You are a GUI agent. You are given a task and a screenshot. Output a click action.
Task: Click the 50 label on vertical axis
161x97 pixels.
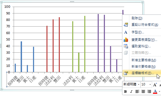pyautogui.click(x=8, y=39)
